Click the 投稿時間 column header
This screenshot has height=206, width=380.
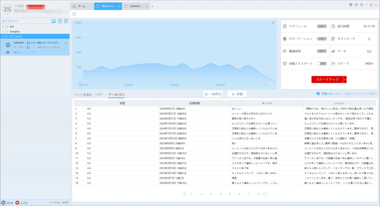[x=195, y=103]
